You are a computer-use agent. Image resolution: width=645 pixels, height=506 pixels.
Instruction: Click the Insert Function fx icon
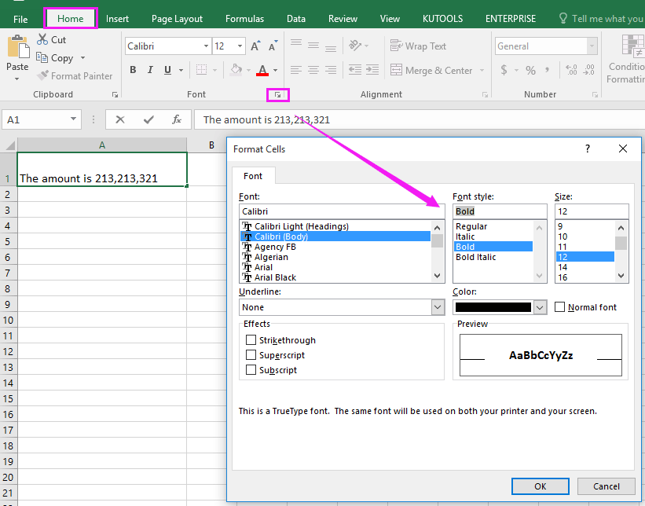[x=177, y=119]
